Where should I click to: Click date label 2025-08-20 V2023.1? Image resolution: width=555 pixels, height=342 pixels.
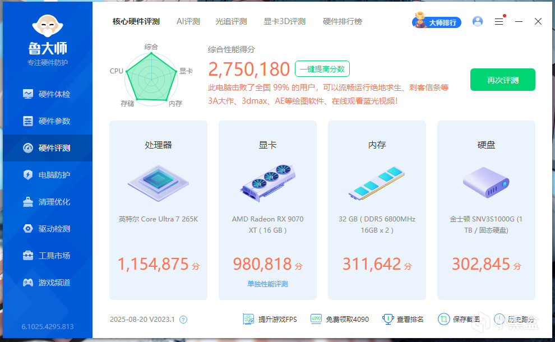point(142,320)
